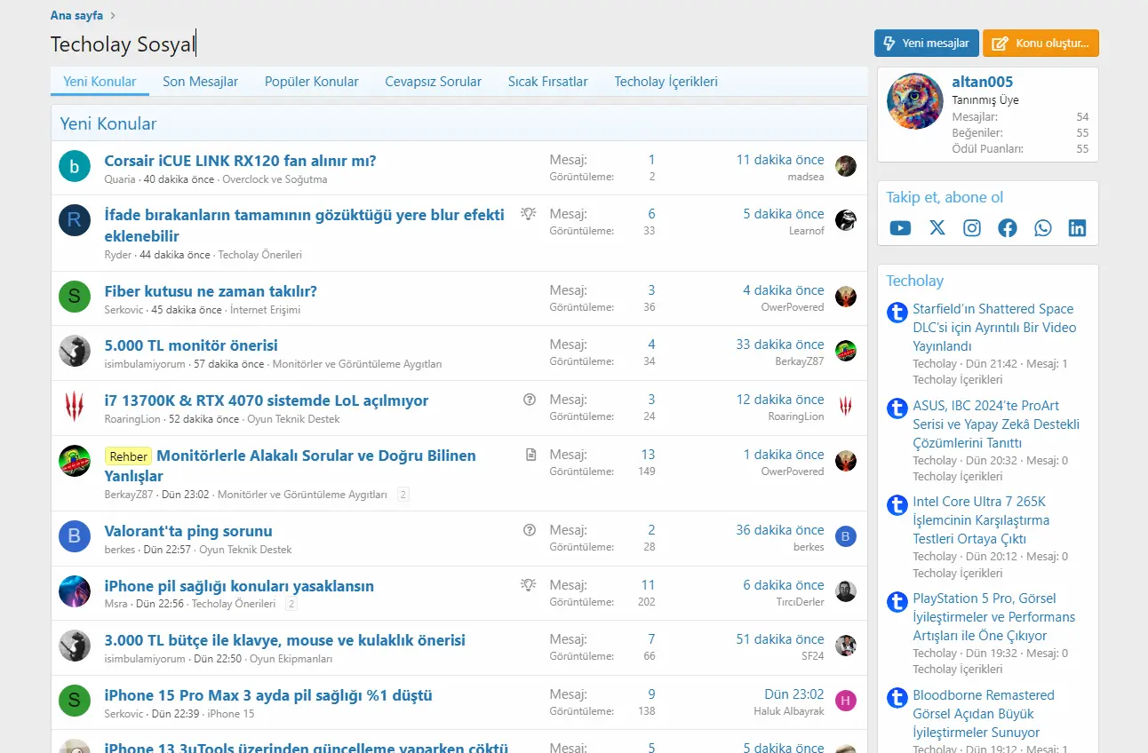Click Serkovic avatar beside Fiber kutusu thread
The width and height of the screenshot is (1148, 753).
click(75, 296)
